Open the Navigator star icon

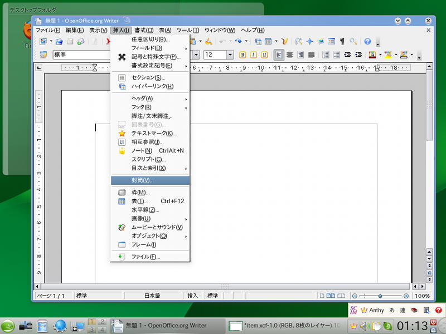click(x=309, y=41)
